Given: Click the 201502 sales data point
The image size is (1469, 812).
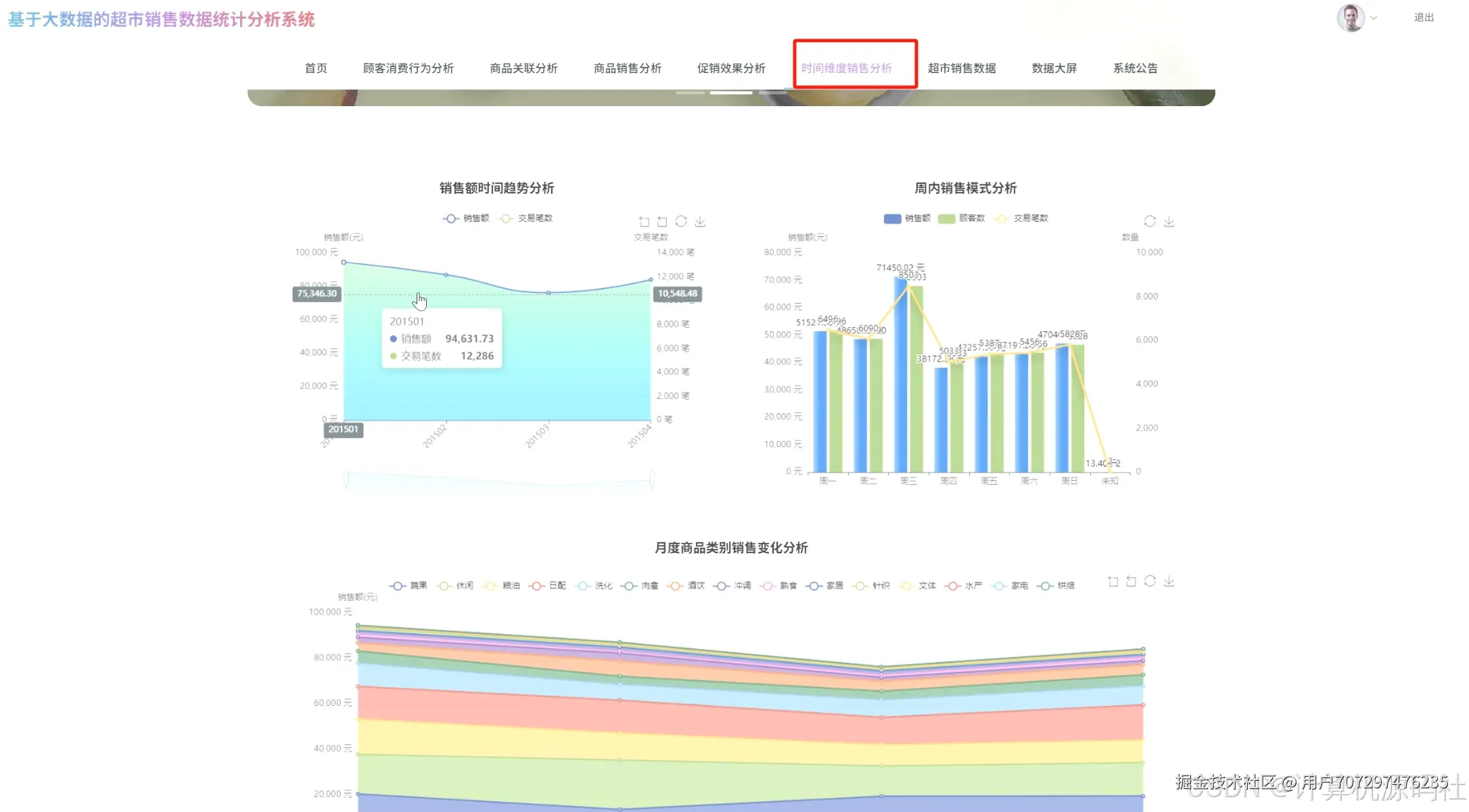Looking at the screenshot, I should coord(446,274).
